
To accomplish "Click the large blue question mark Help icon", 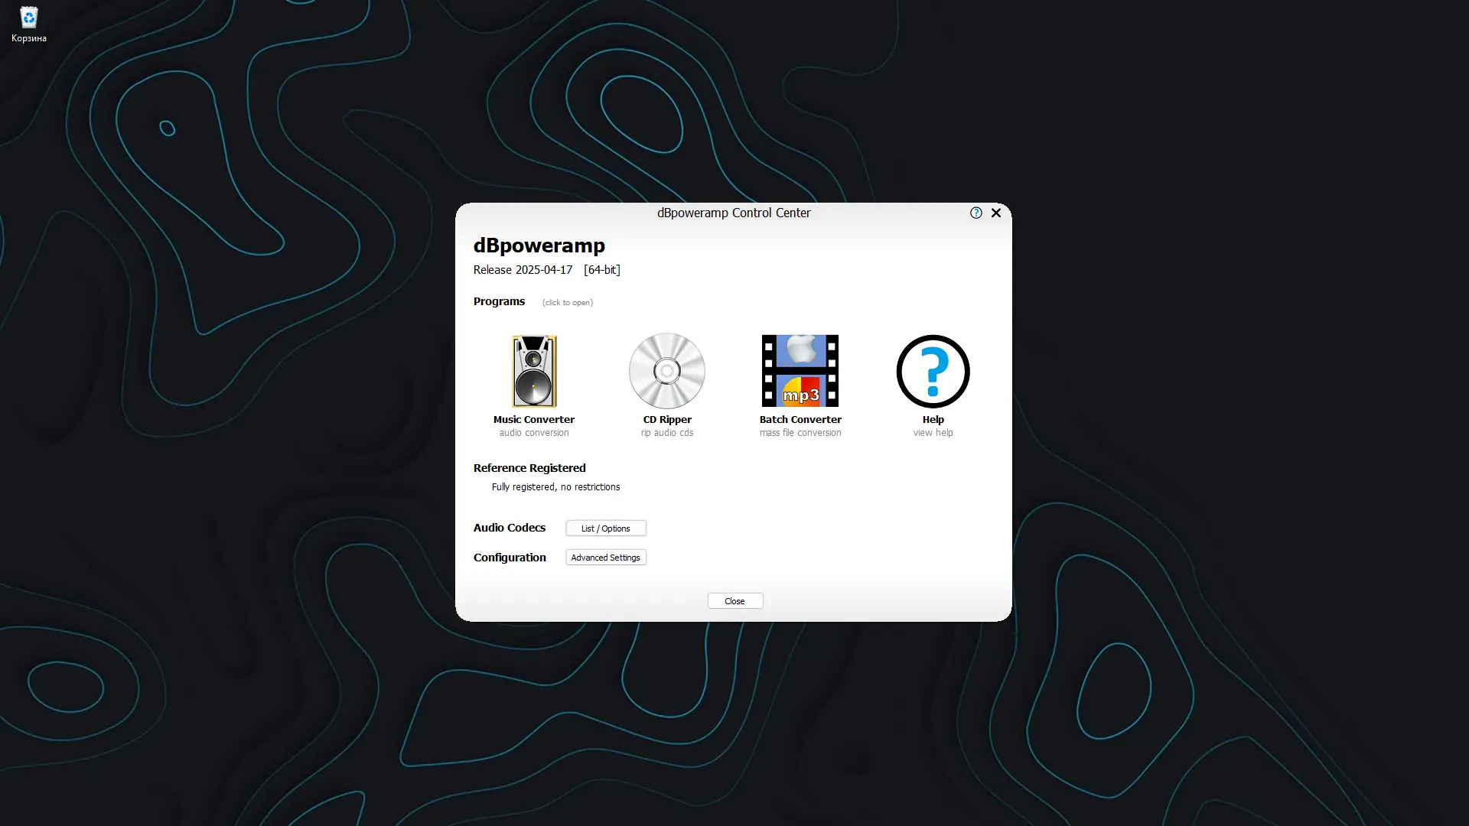I will 933,372.
